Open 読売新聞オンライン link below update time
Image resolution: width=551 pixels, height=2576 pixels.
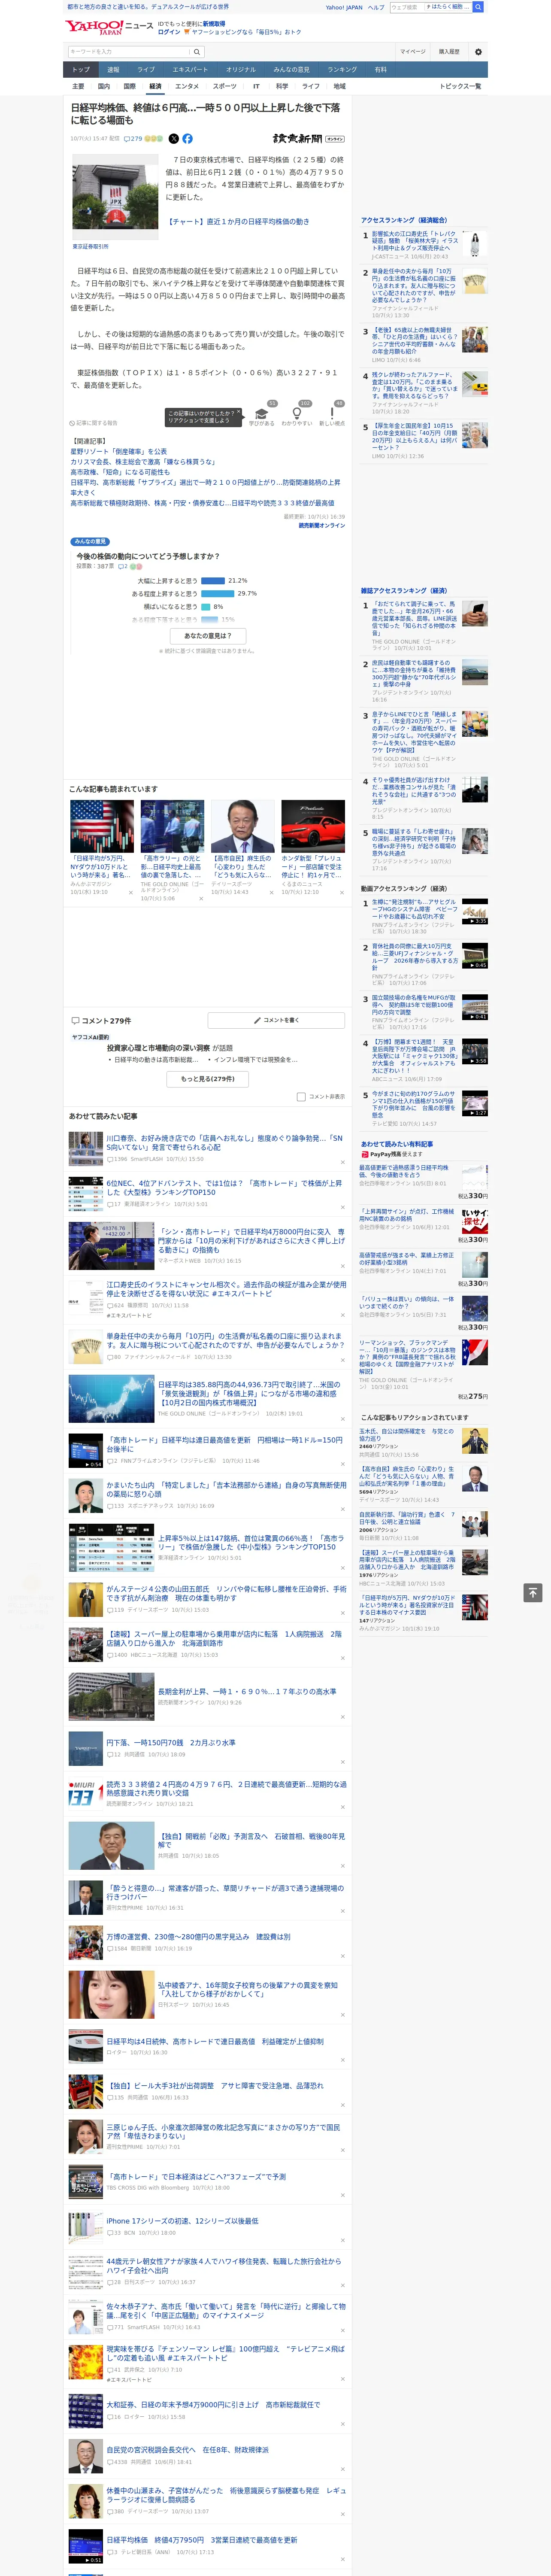pos(322,526)
